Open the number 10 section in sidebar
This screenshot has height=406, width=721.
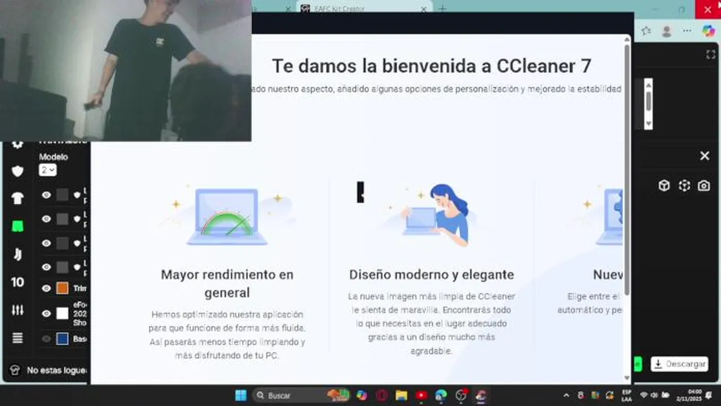[x=17, y=282]
